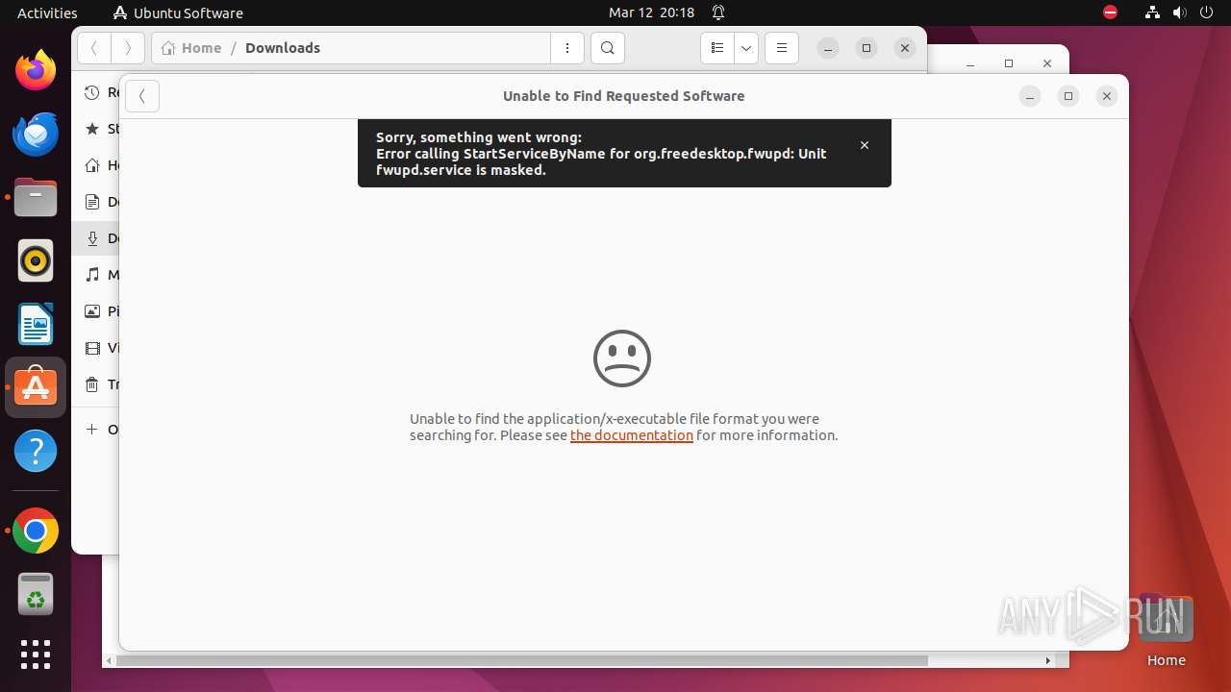Open the Files path options menu

tap(567, 48)
